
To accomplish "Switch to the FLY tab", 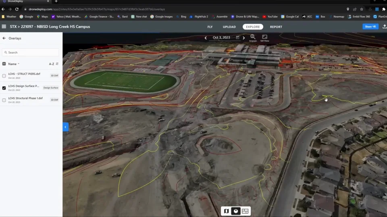I will [210, 27].
